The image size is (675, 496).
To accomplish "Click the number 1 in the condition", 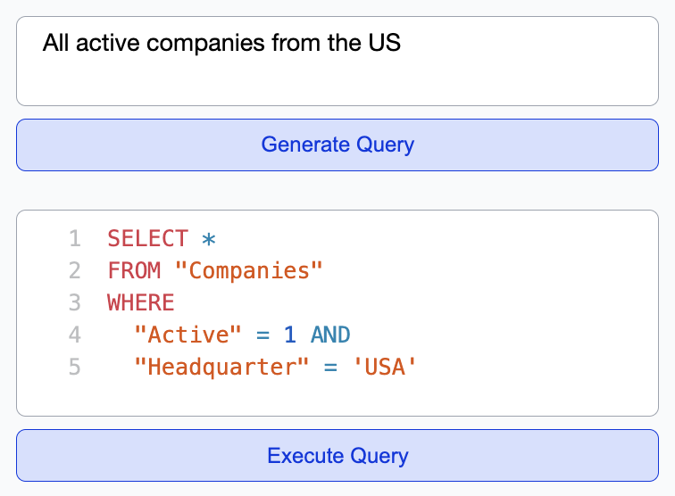I will pyautogui.click(x=289, y=335).
